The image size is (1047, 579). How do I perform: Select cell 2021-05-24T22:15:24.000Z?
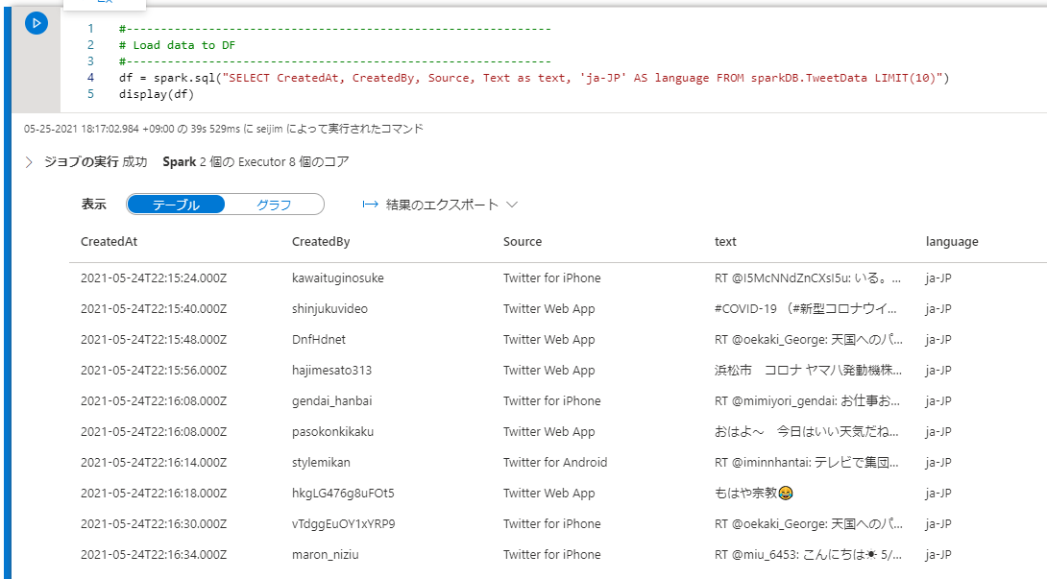(x=154, y=277)
